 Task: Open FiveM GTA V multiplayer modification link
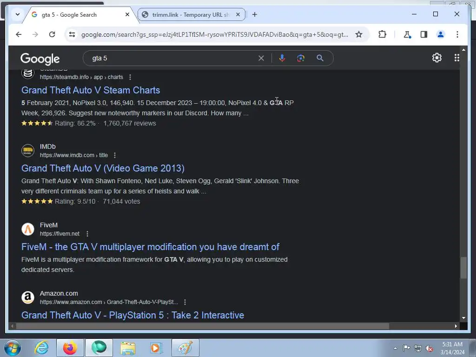point(150,247)
